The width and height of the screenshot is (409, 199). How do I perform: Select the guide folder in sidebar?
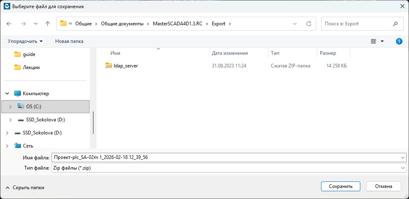[25, 54]
